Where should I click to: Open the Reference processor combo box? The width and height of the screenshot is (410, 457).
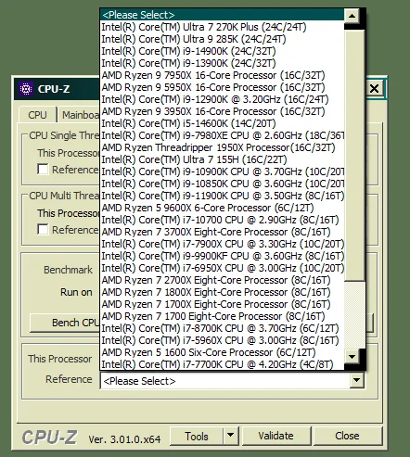coord(232,381)
